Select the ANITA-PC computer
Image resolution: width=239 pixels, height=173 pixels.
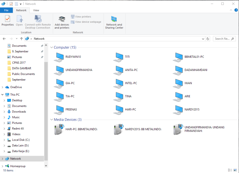pos(125,70)
